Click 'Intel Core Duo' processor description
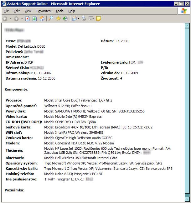 tap(78, 100)
